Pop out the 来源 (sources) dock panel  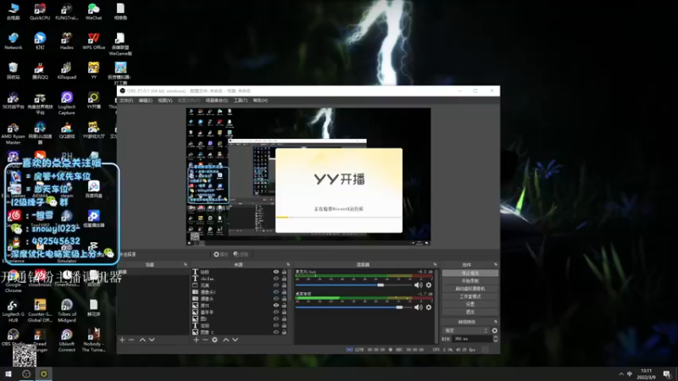pos(288,264)
